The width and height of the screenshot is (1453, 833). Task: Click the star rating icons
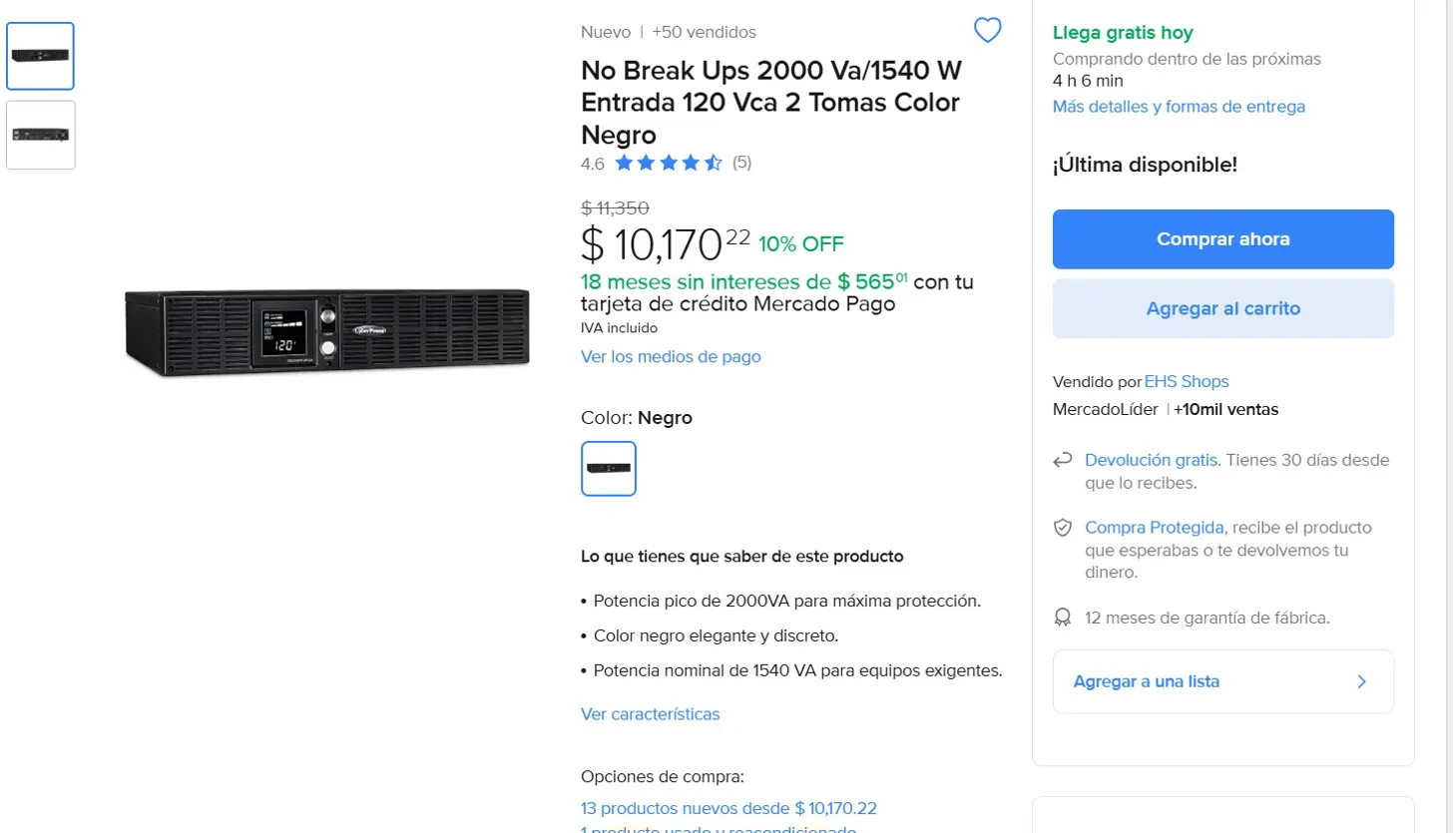[668, 163]
